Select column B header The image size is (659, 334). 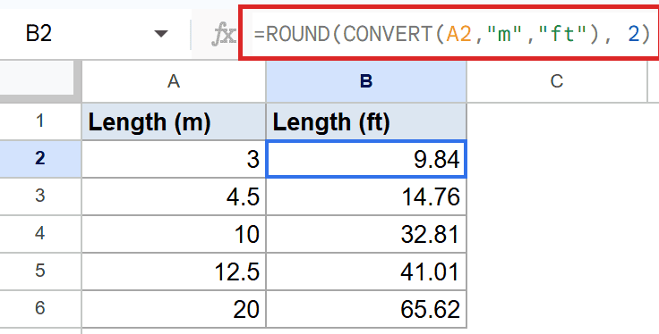(x=366, y=81)
